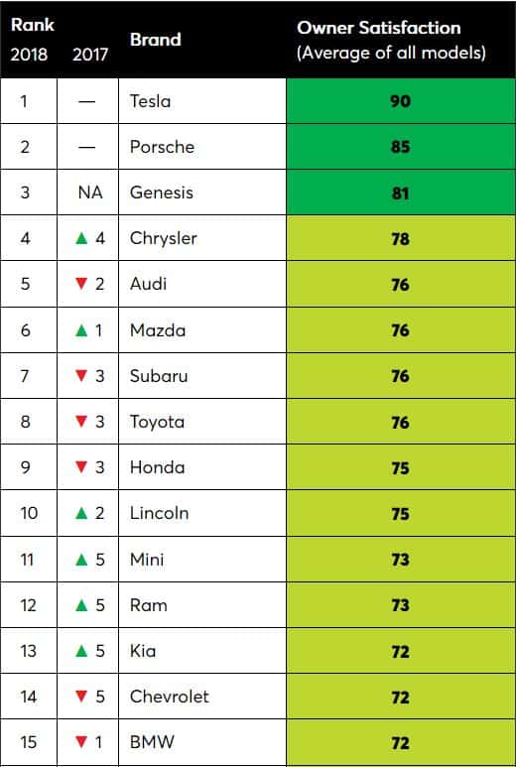Viewport: 516px width, 767px height.
Task: Select the Porsche brand name
Action: pyautogui.click(x=162, y=147)
